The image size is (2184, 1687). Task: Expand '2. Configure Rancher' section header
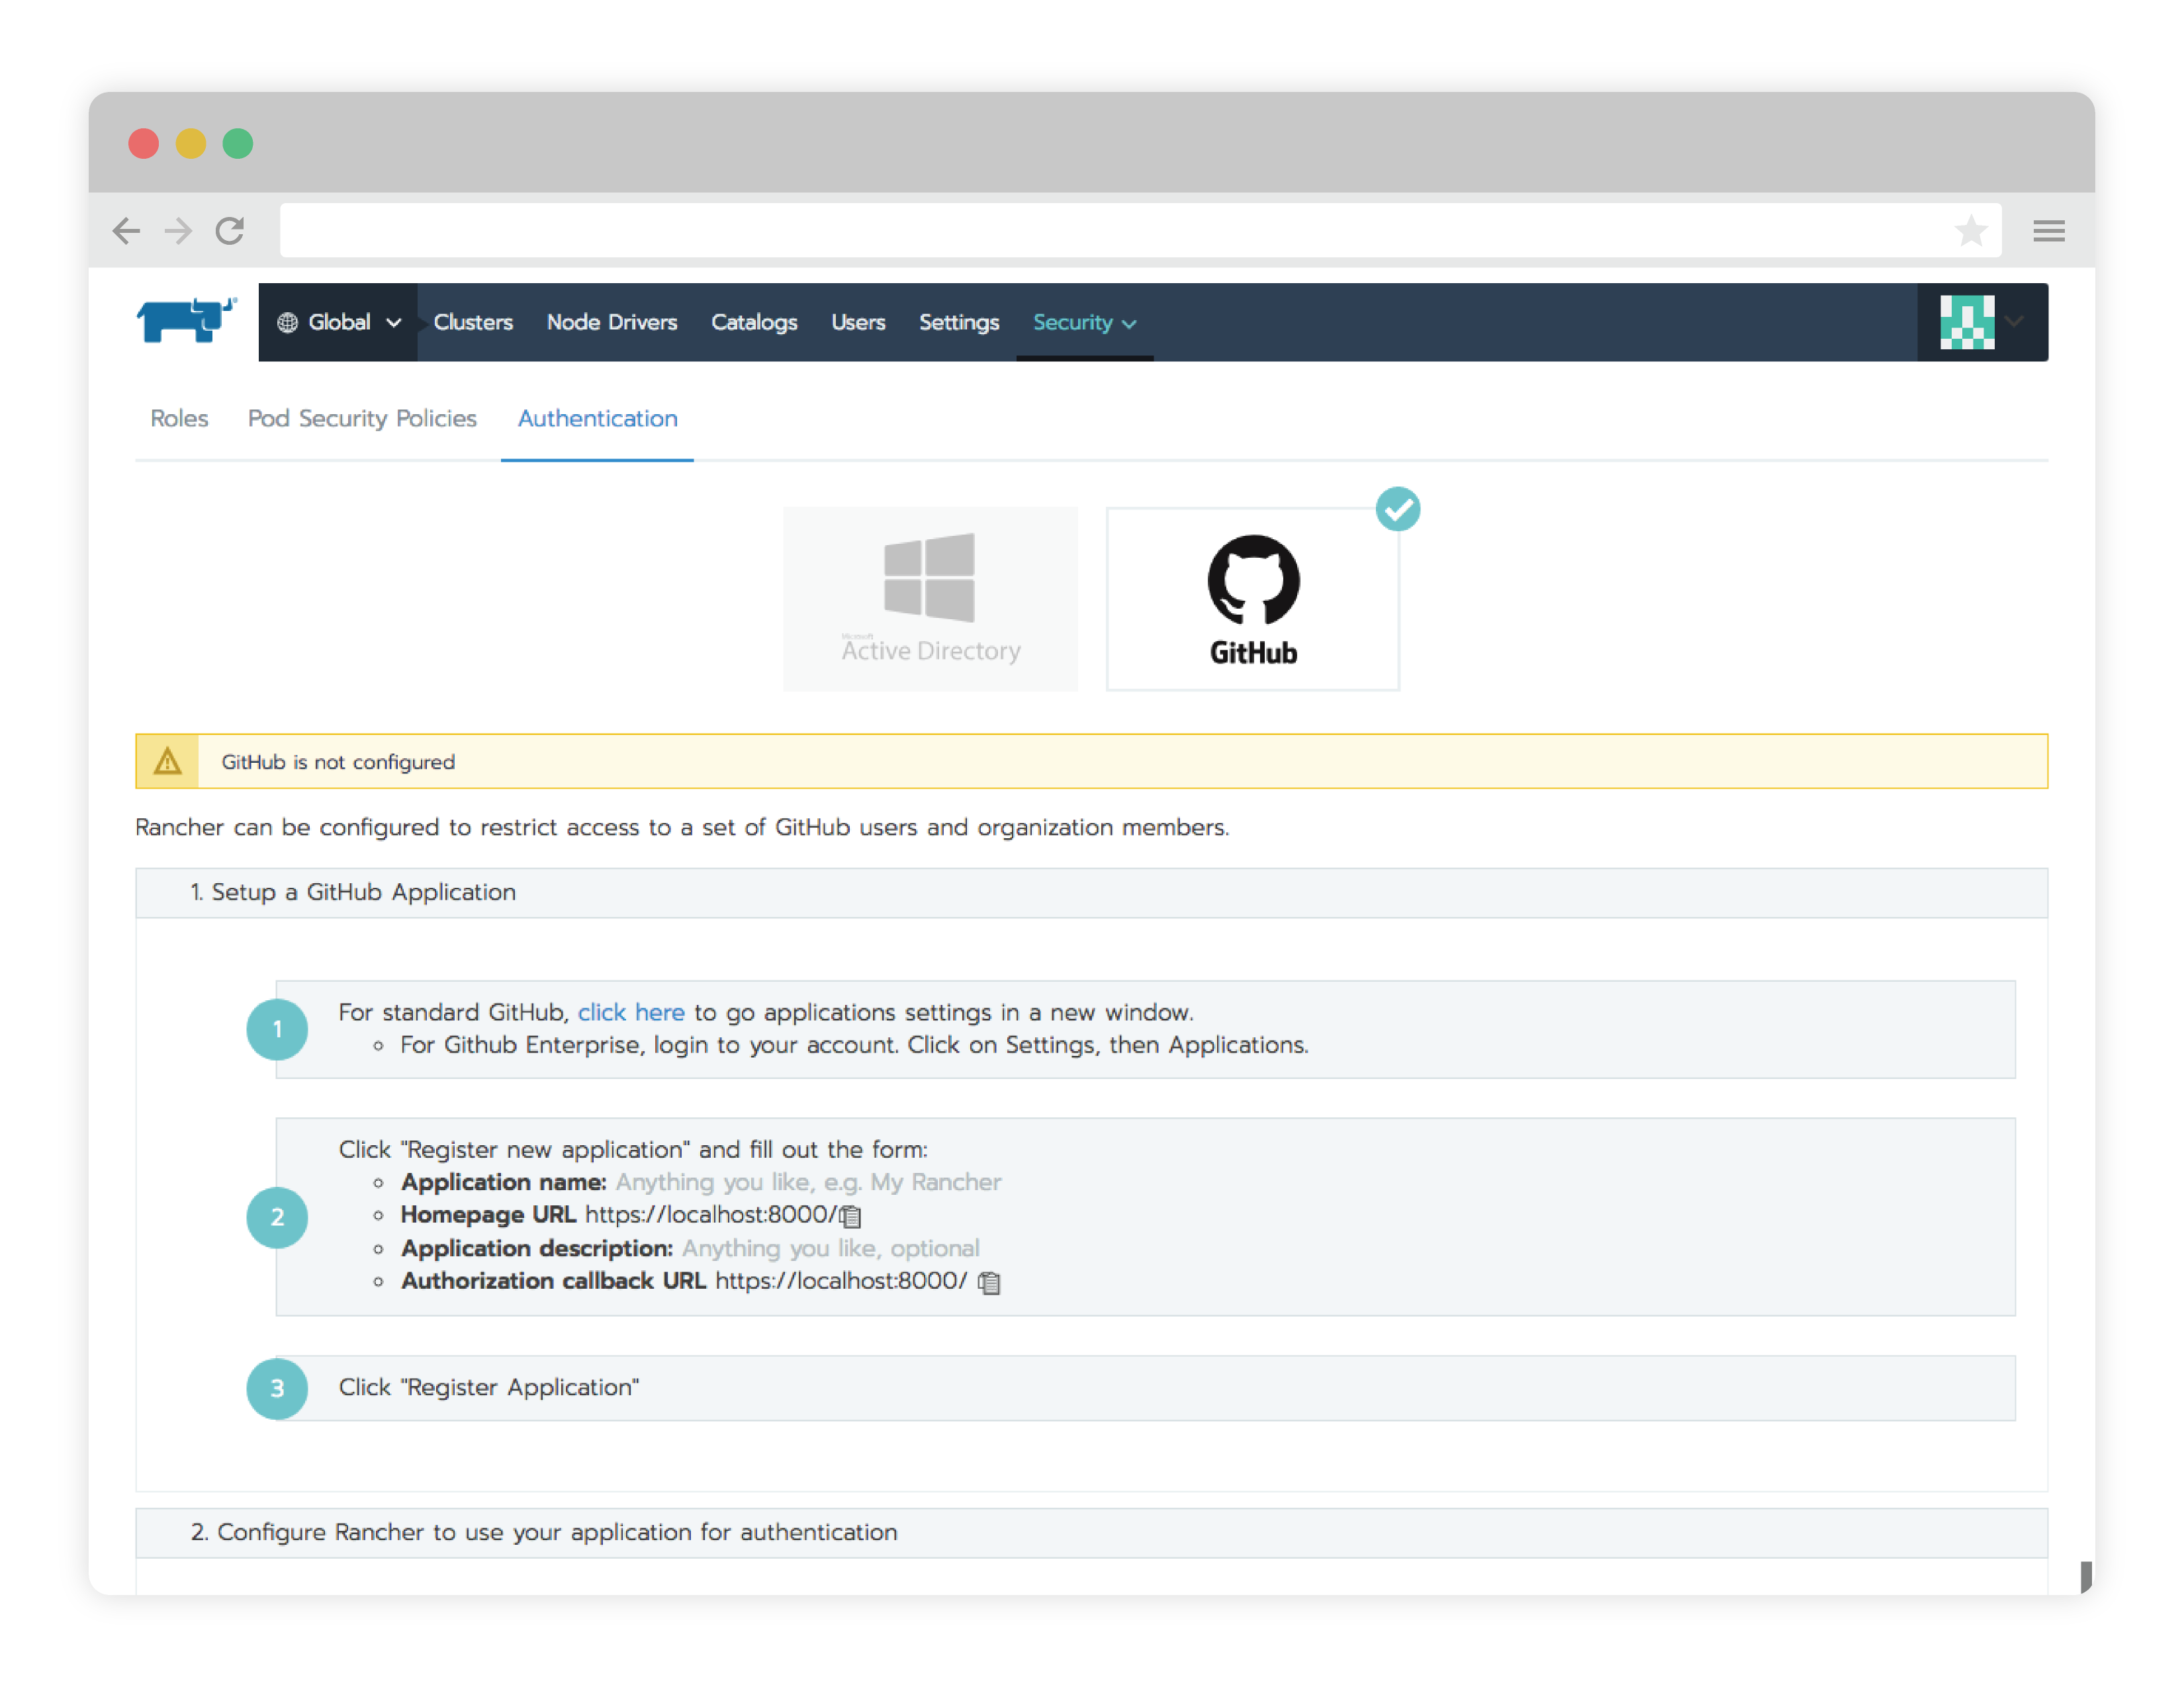1091,1532
